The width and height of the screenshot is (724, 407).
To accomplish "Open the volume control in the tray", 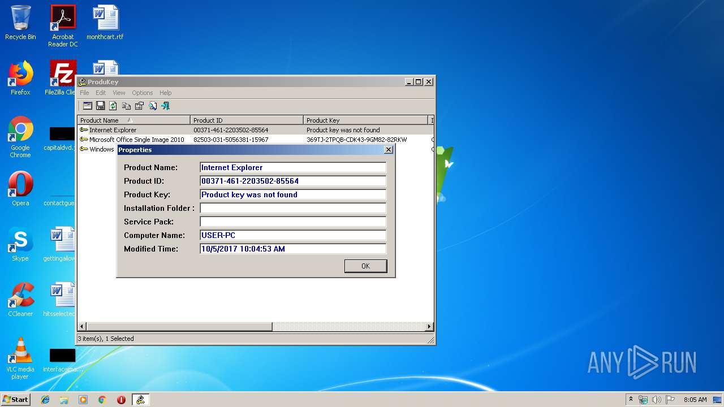I will pyautogui.click(x=657, y=400).
